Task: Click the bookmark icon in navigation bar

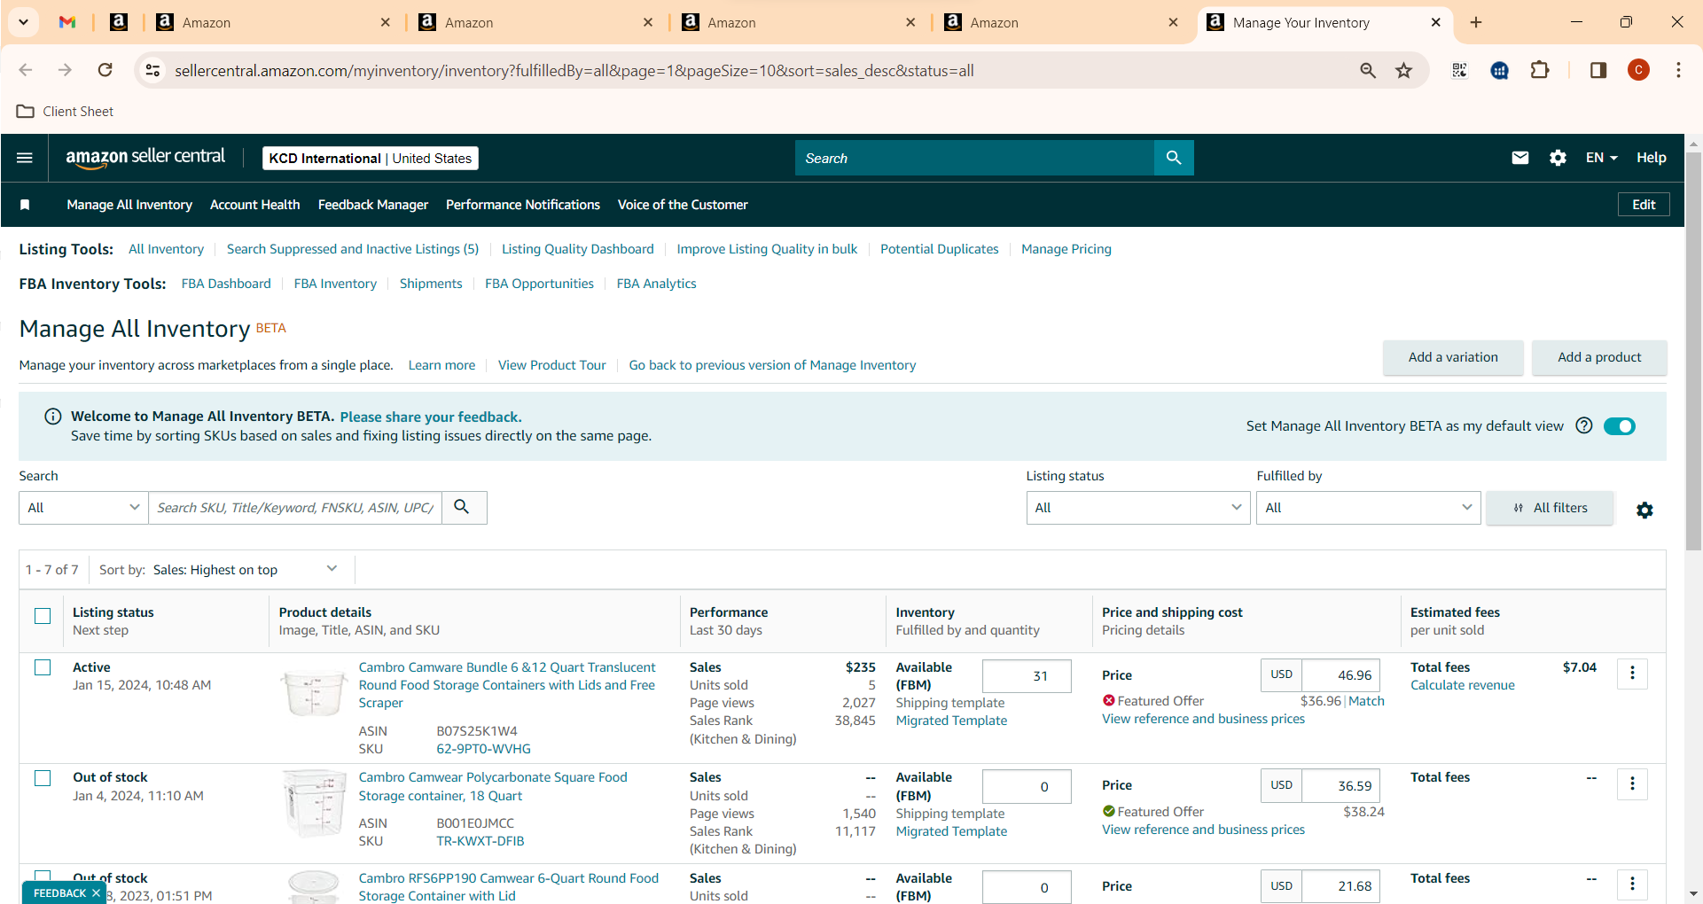Action: pyautogui.click(x=25, y=205)
